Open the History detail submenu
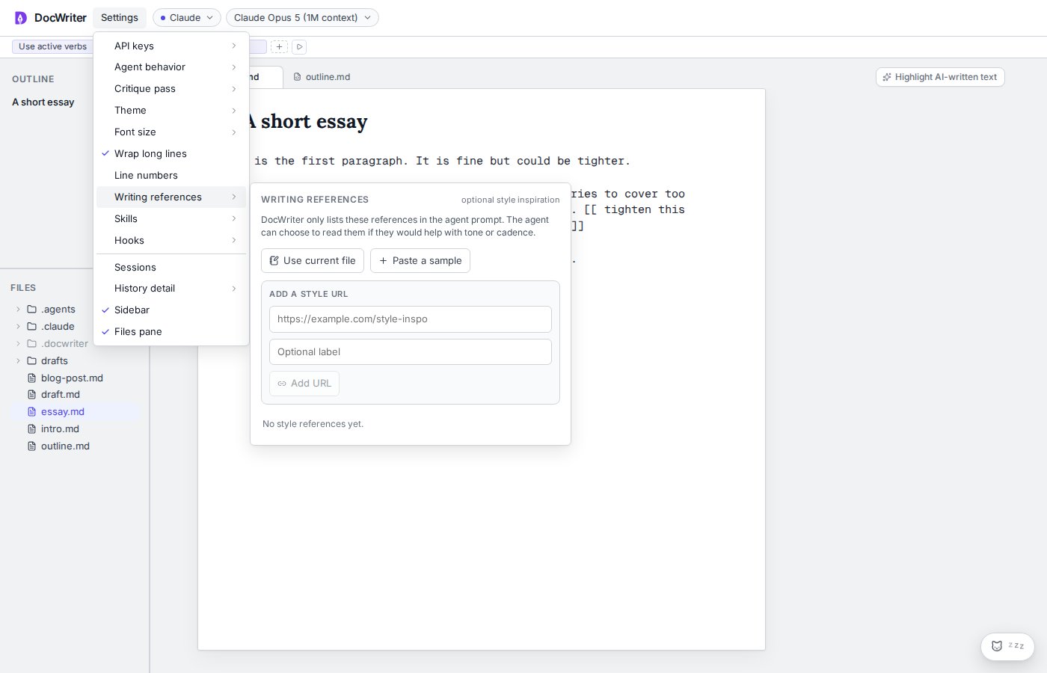Image resolution: width=1047 pixels, height=673 pixels. tap(171, 289)
